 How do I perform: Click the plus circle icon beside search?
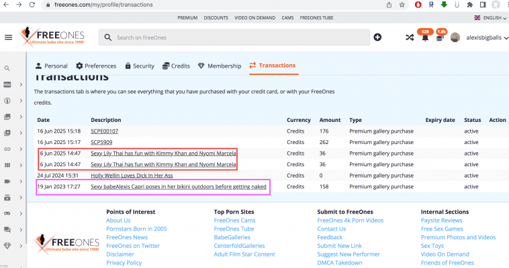tap(377, 38)
